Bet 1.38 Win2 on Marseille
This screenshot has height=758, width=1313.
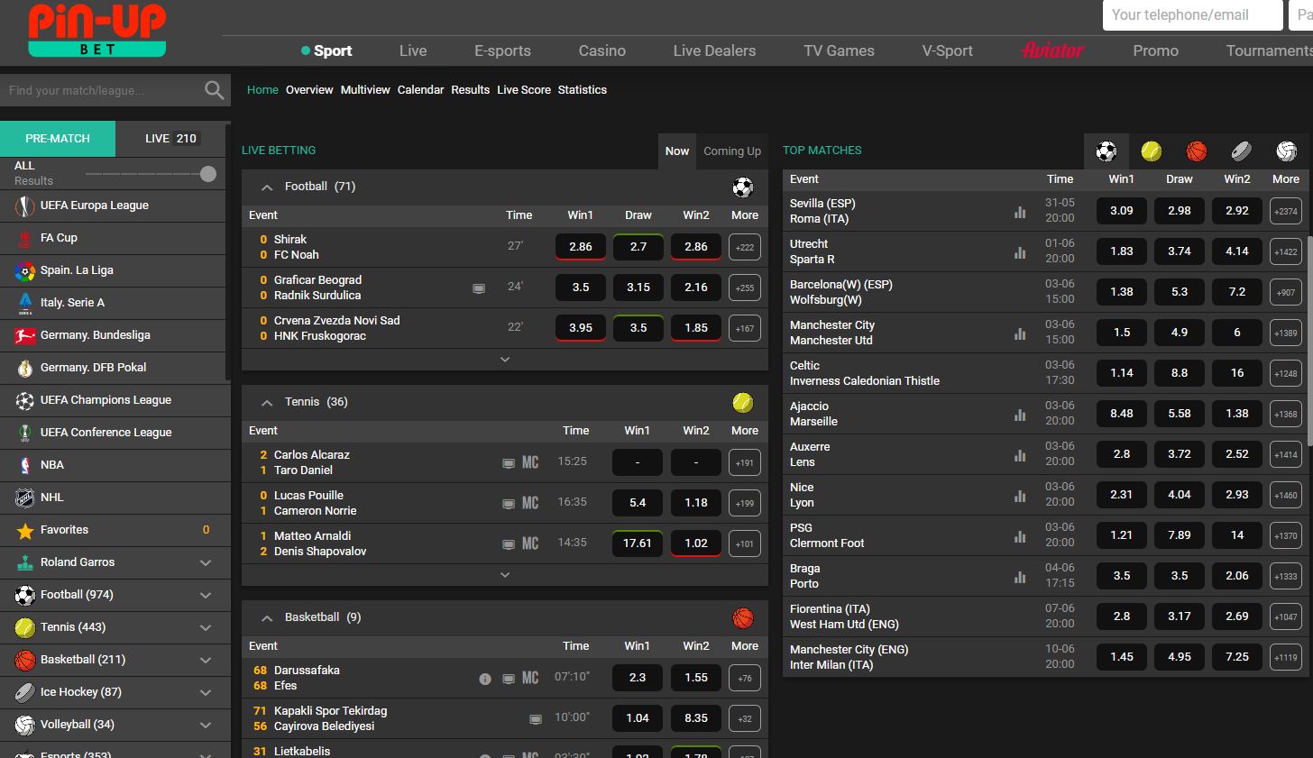click(x=1237, y=414)
